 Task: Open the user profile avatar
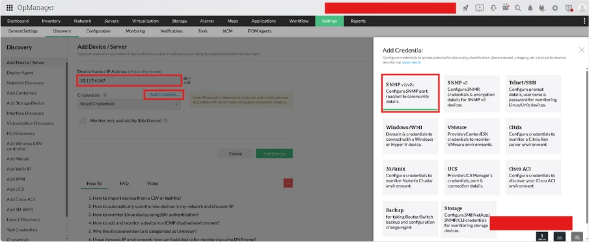click(x=582, y=8)
